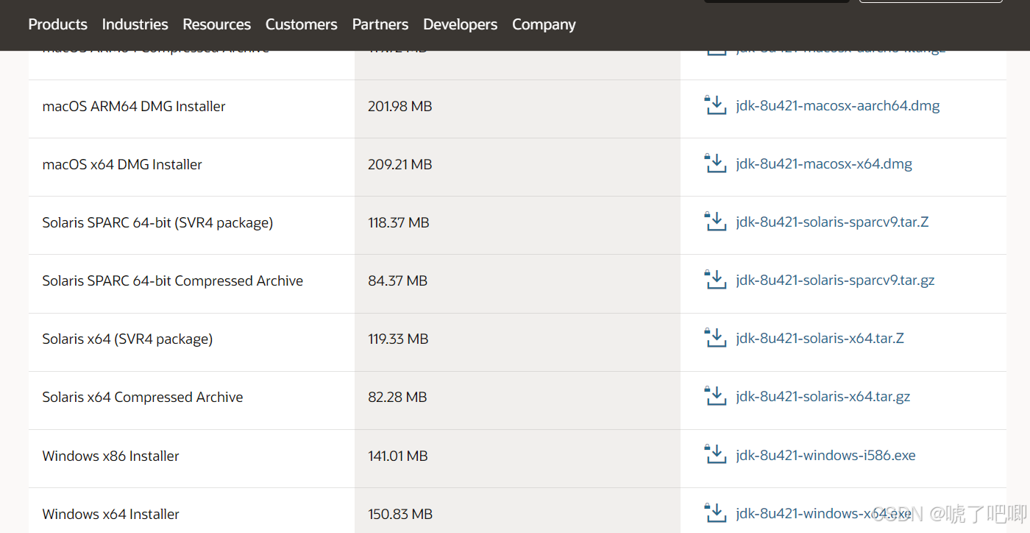Click download icon beside jdk-8u421-solaris-sparcv9.tar.gz

point(716,280)
